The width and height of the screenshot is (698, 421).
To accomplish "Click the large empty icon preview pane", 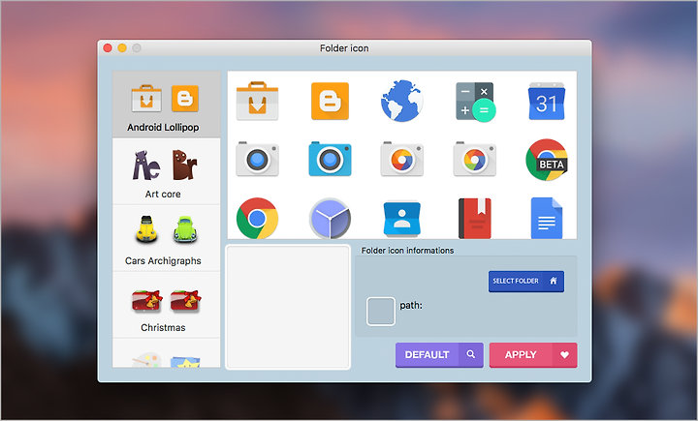I will pos(288,307).
